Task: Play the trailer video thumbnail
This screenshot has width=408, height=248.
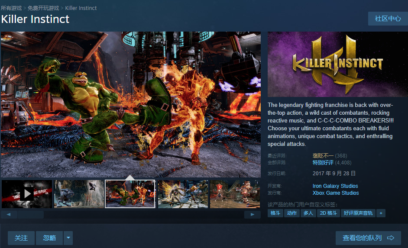Action: click(x=27, y=194)
